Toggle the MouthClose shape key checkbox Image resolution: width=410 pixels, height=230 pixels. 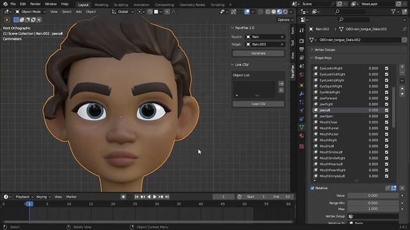tap(386, 122)
